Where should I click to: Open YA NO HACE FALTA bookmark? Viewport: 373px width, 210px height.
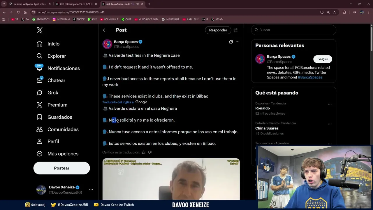[x=147, y=20]
